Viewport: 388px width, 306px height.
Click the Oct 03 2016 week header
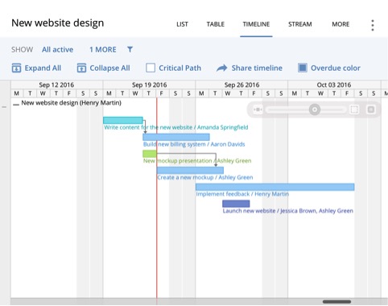point(334,85)
